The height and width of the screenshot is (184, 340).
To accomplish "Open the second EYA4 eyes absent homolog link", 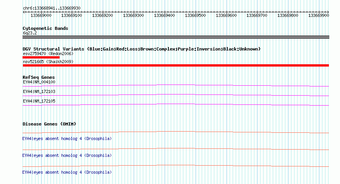I will point(67,156).
